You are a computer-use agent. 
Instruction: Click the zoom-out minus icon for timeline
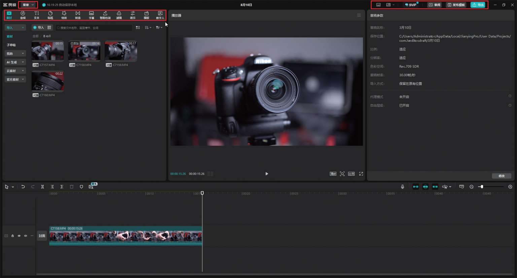pos(471,187)
